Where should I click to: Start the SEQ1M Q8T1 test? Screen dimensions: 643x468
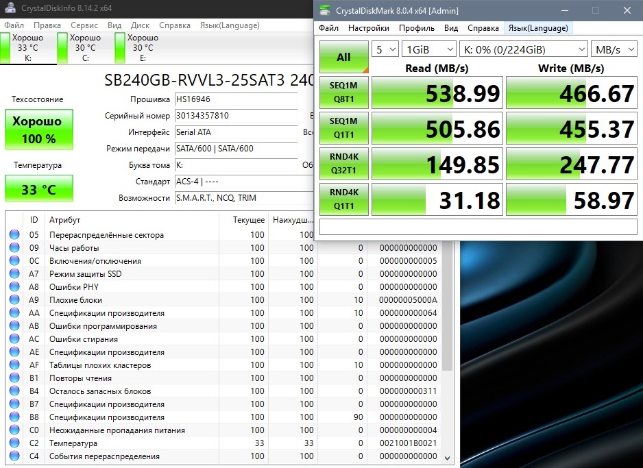pyautogui.click(x=343, y=93)
